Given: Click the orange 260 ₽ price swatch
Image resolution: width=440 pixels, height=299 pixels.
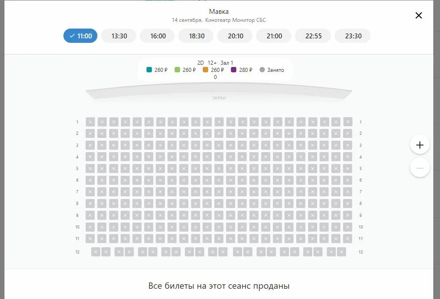Looking at the screenshot, I should tap(205, 70).
